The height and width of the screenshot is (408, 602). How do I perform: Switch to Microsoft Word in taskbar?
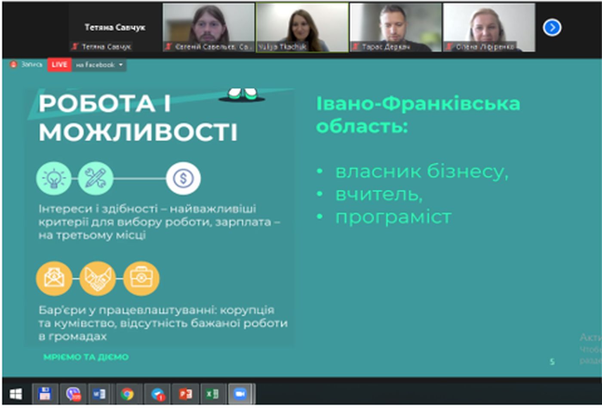coord(100,394)
